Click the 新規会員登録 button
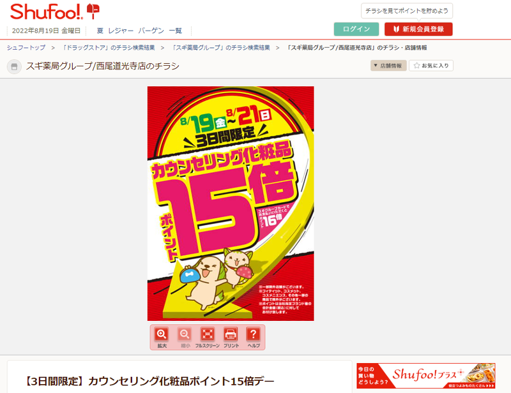The height and width of the screenshot is (393, 511). tap(418, 29)
